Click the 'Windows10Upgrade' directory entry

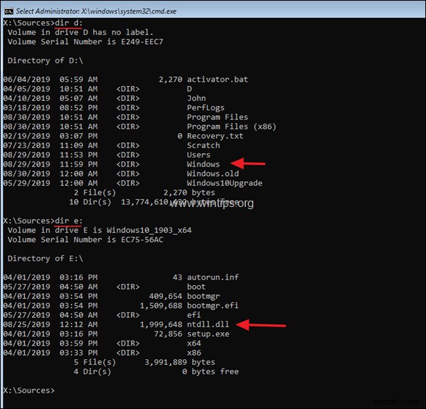pos(225,183)
